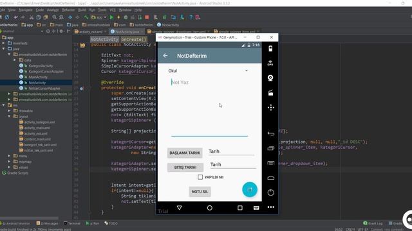Click the Debug app bug icon
The width and height of the screenshot is (412, 231).
[x=126, y=17]
